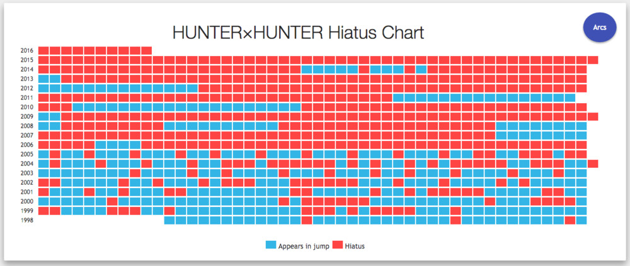Click the 2011 year label

click(x=26, y=97)
